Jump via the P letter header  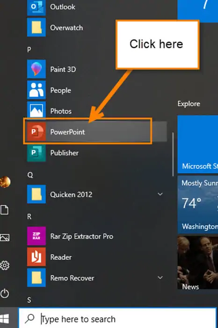pyautogui.click(x=29, y=50)
